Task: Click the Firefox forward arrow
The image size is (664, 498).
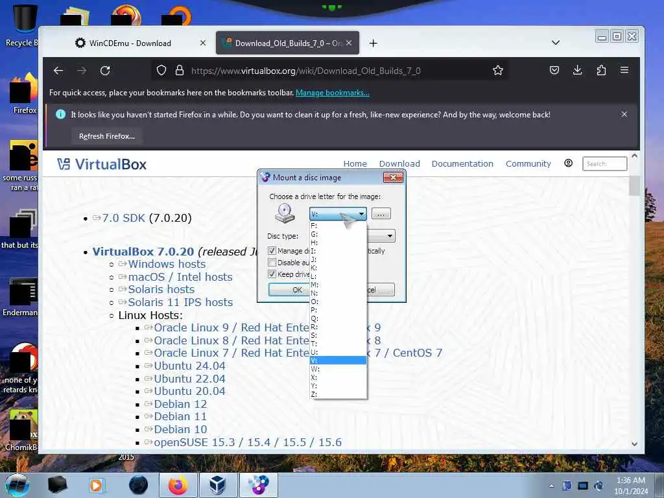Action: pos(82,70)
